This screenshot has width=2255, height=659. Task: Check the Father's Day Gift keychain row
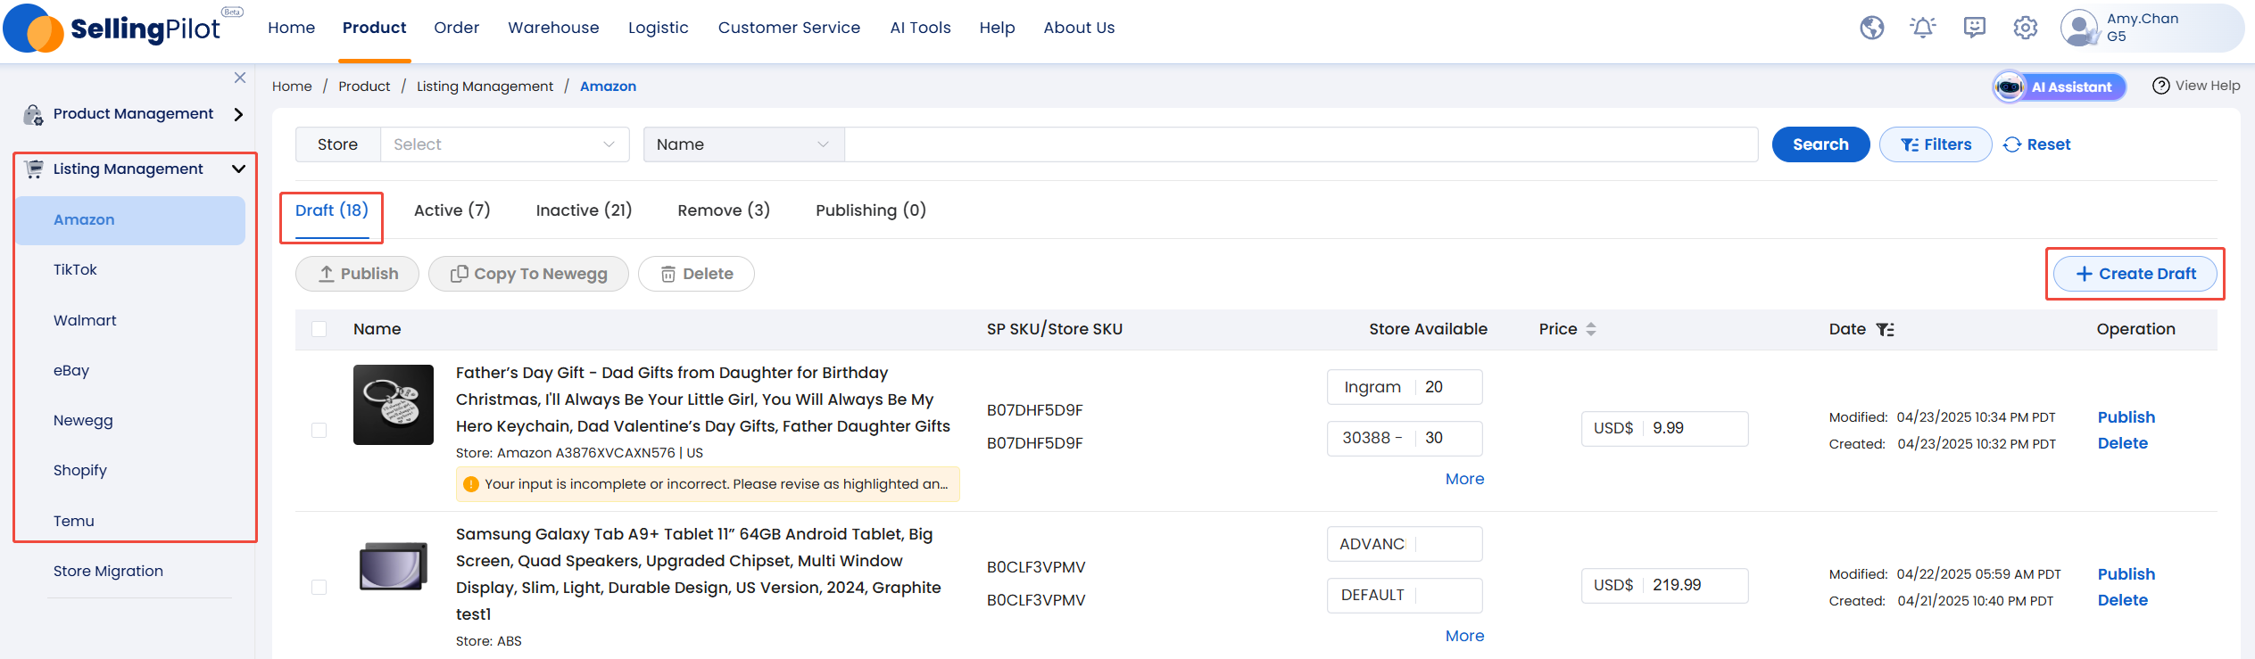319,430
